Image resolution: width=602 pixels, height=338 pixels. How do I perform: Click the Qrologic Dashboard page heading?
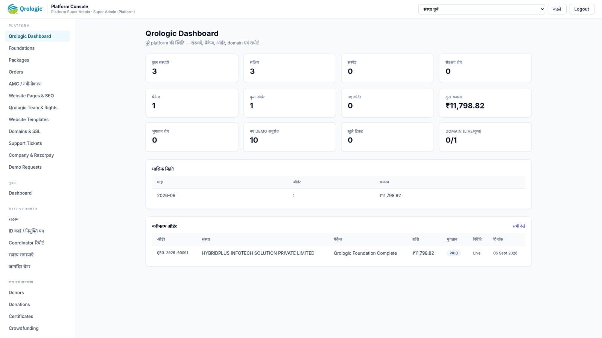pyautogui.click(x=182, y=33)
